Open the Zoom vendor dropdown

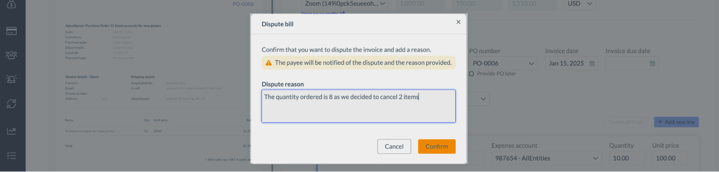point(345,4)
